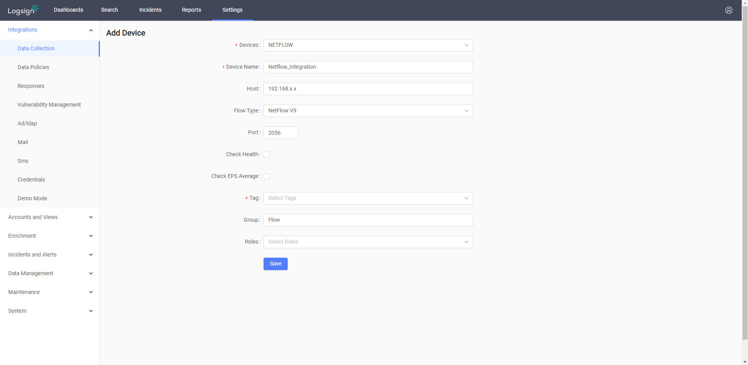Screen dimensions: 748x365
Task: Open the Incidents menu item
Action: click(x=150, y=10)
